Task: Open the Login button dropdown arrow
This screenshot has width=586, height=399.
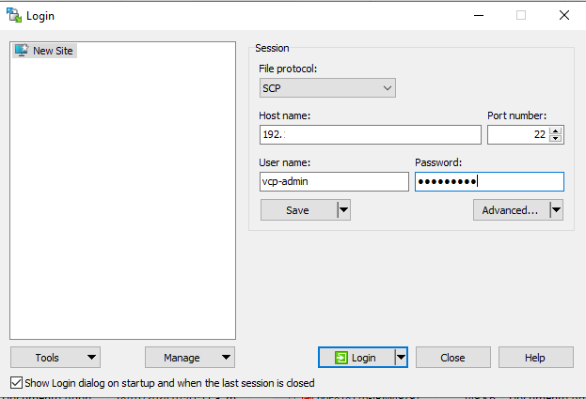Action: pyautogui.click(x=401, y=358)
